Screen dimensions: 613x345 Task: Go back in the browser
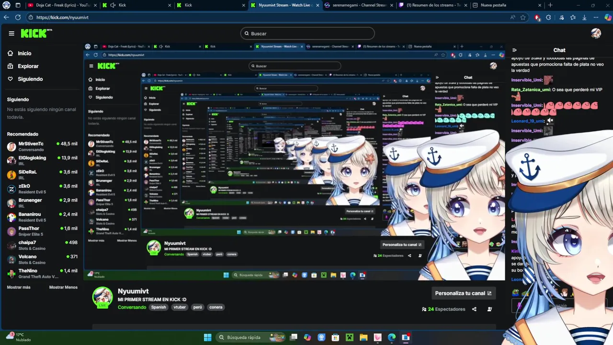pos(6,17)
